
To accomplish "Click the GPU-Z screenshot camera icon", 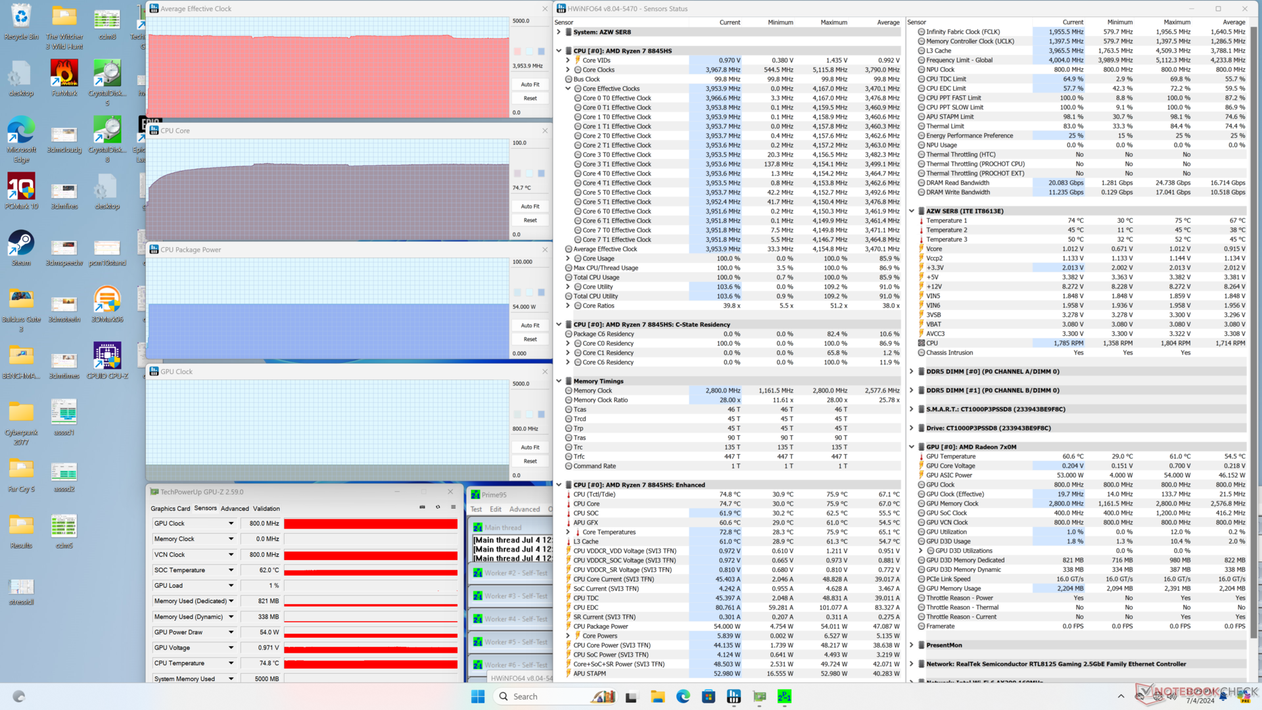I will [x=422, y=508].
